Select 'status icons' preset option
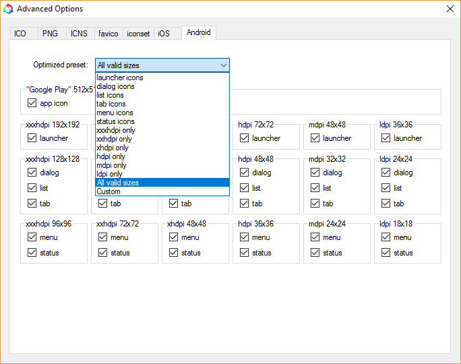461x364 pixels. tap(115, 121)
